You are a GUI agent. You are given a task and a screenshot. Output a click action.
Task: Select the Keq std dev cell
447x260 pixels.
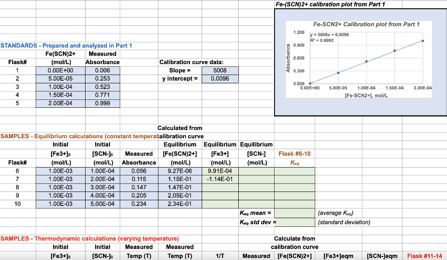[x=294, y=222]
